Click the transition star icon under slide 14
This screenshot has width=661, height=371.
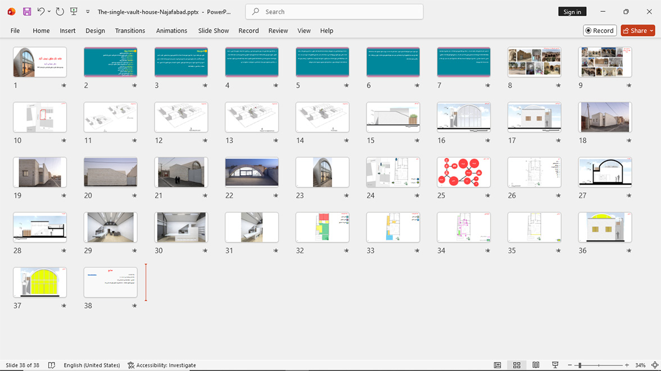pyautogui.click(x=346, y=141)
